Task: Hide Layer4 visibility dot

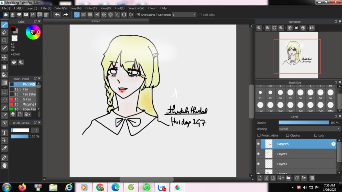Action: pos(259,154)
